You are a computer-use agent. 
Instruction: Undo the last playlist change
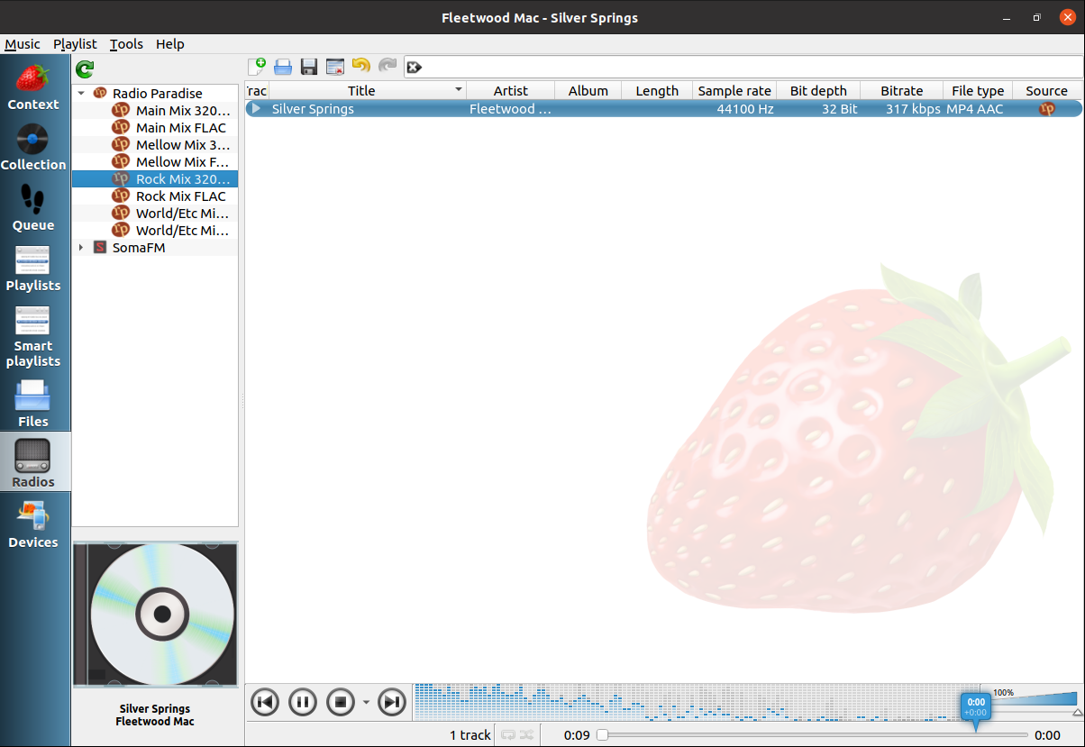(x=360, y=66)
